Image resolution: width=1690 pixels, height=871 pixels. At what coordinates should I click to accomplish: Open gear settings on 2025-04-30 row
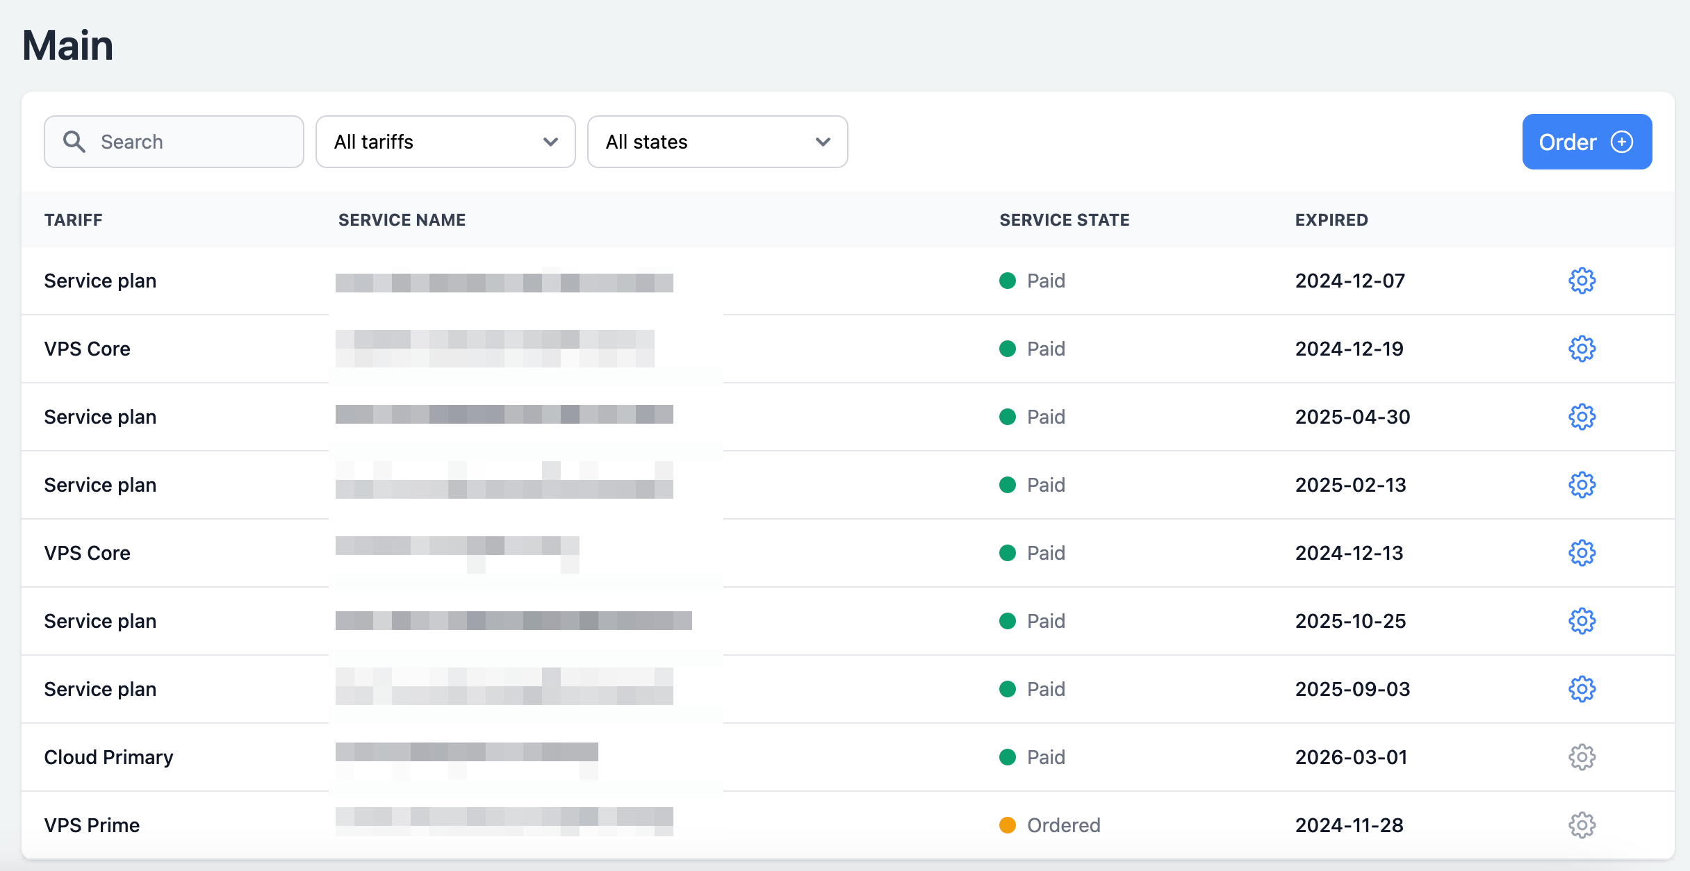pyautogui.click(x=1582, y=417)
